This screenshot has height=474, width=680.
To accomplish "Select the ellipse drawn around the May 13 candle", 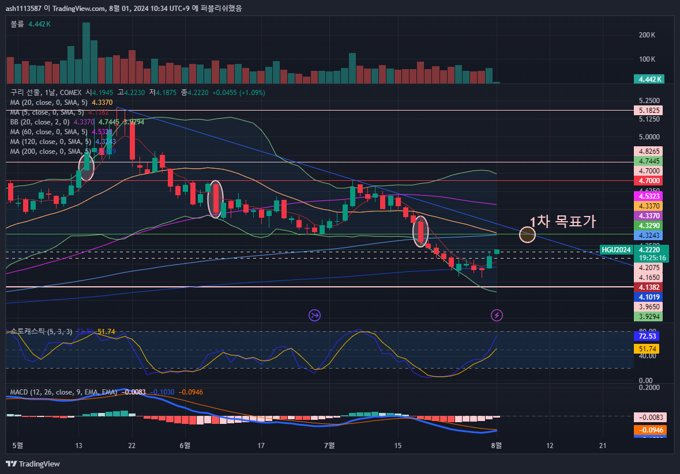I will (86, 167).
